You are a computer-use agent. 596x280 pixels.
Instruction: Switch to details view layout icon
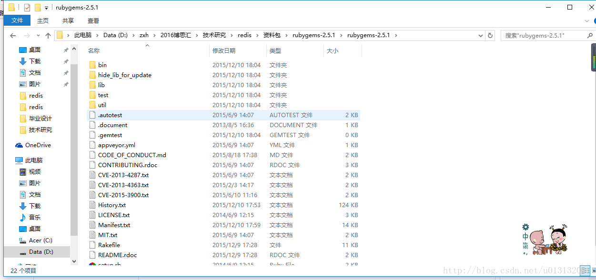pyautogui.click(x=586, y=270)
